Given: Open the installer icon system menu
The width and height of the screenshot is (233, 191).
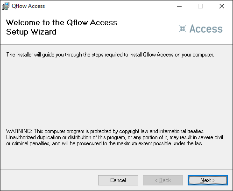Looking at the screenshot, I should (6, 6).
